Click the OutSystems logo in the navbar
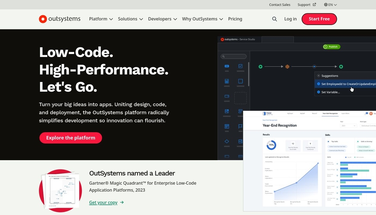 59,19
